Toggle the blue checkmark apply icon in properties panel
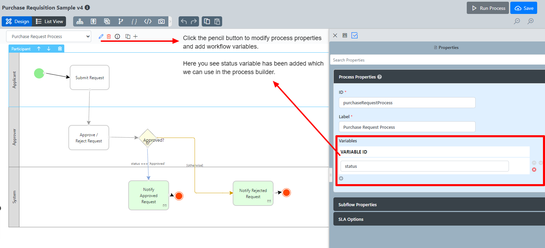 (354, 35)
